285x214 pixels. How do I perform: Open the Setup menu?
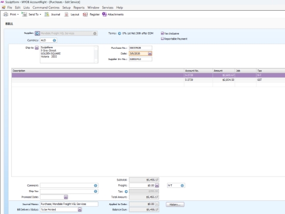point(66,8)
